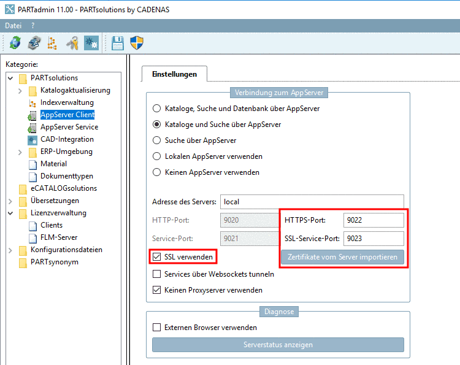Click the disabled HTTP-Port field 9020

(250, 220)
